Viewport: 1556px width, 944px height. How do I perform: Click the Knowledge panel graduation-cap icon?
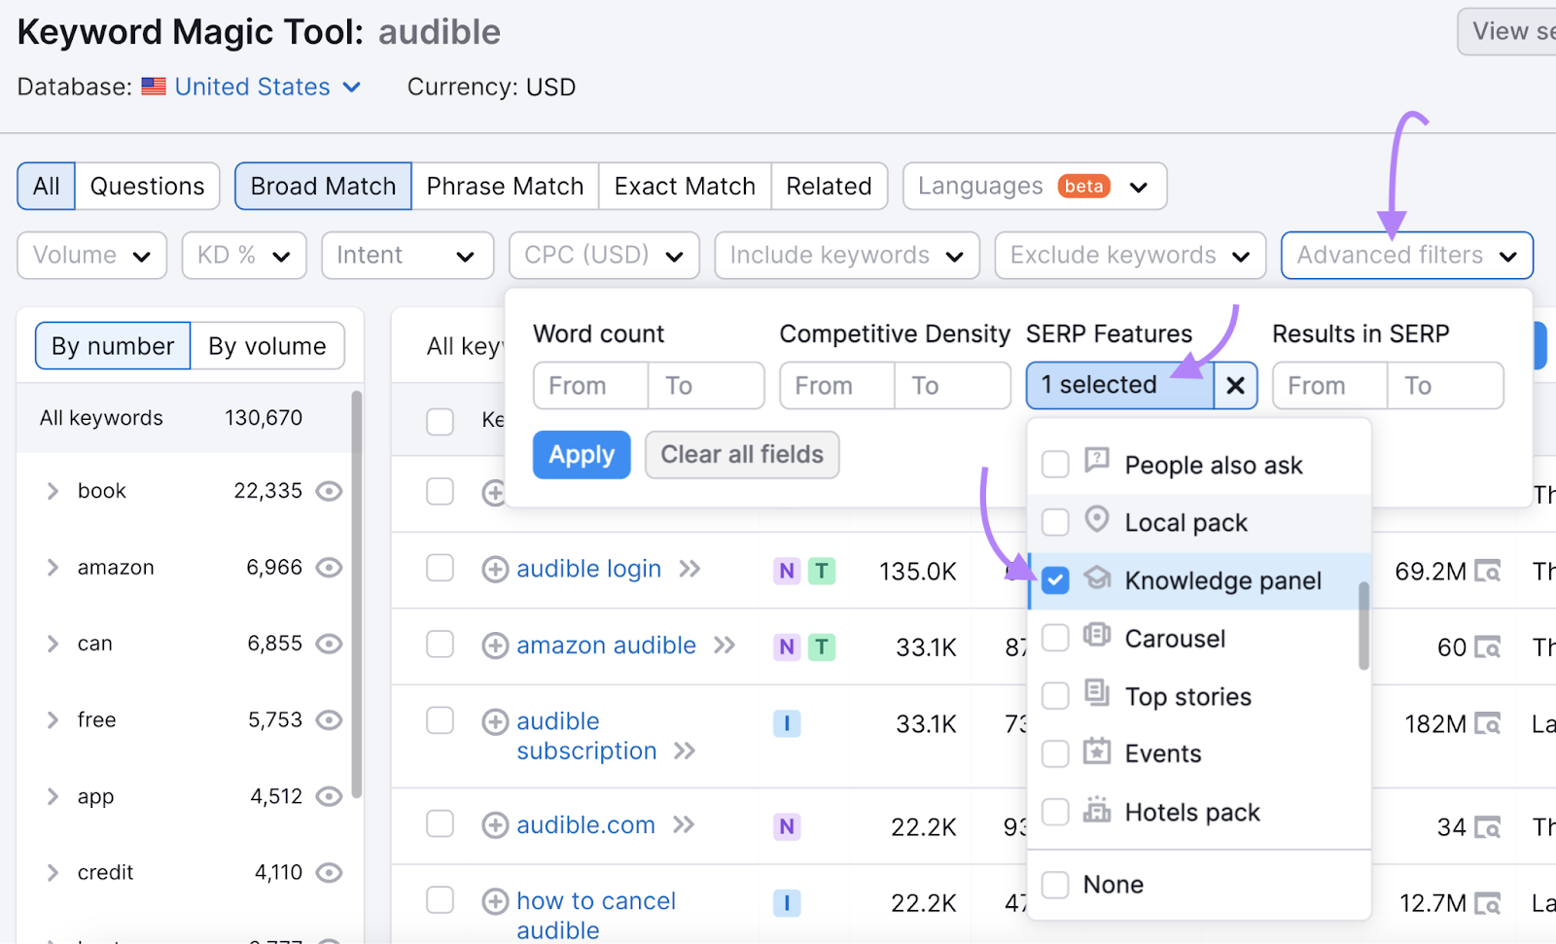pos(1097,579)
